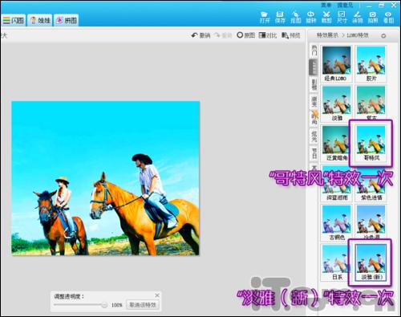Apply the 复古 retro effect thumbnail
The width and height of the screenshot is (401, 317).
[x=371, y=103]
